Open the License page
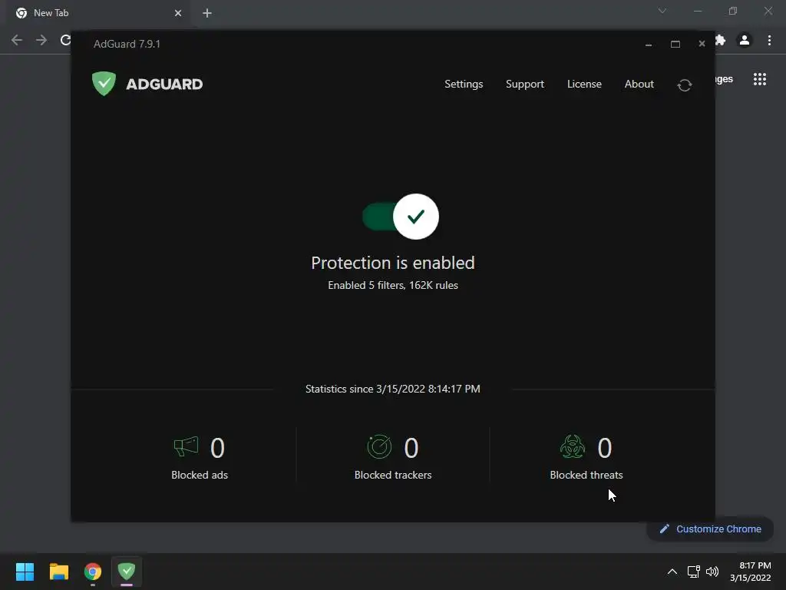The height and width of the screenshot is (590, 786). [x=584, y=85]
